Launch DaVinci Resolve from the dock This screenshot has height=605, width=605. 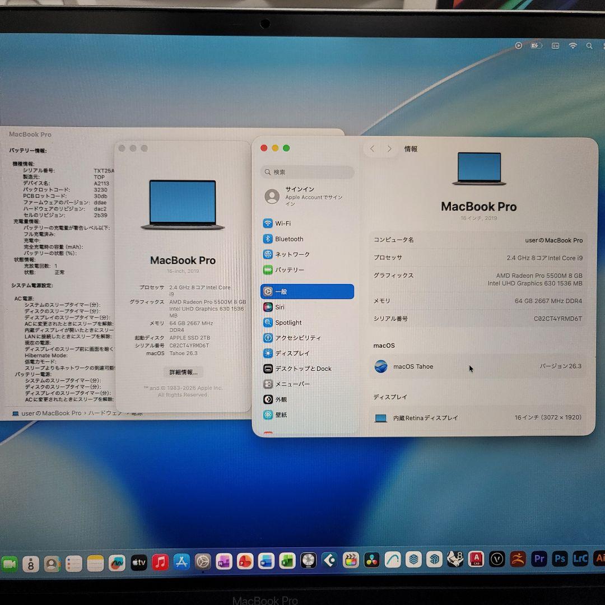pyautogui.click(x=371, y=560)
